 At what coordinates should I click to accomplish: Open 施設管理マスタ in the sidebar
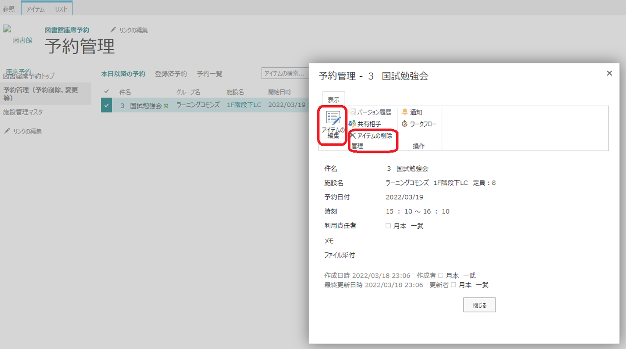(23, 112)
